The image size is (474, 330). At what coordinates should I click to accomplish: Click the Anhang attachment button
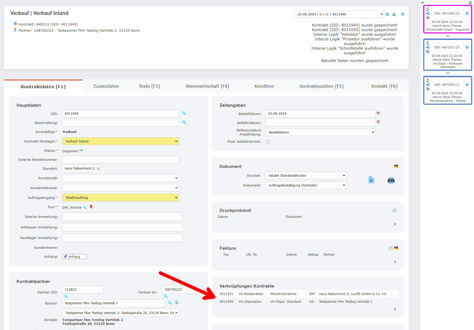74,256
